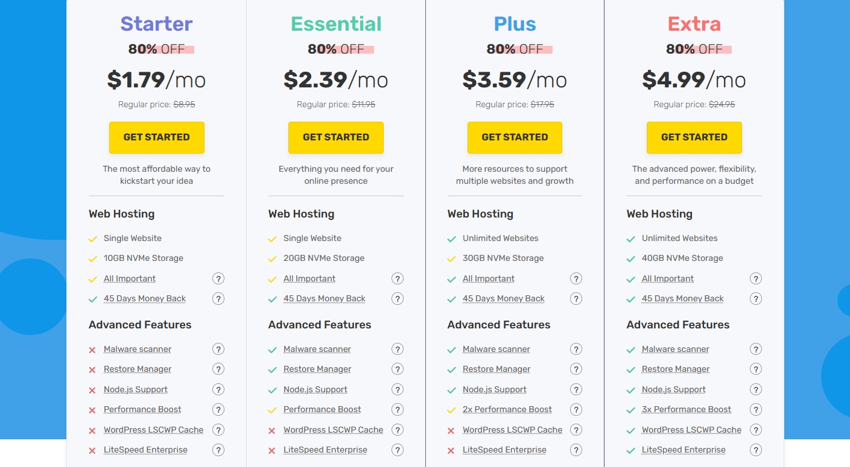The height and width of the screenshot is (467, 850).
Task: Click help icon beside Starter All Important
Action: 218,278
